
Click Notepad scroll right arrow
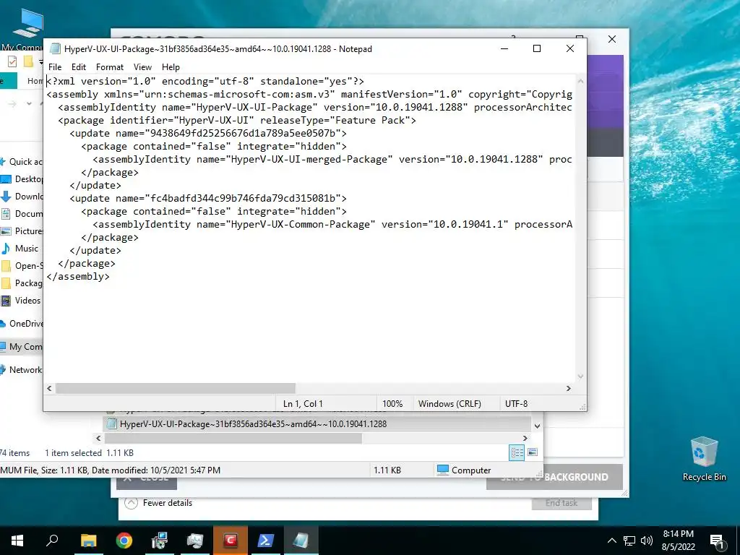569,388
